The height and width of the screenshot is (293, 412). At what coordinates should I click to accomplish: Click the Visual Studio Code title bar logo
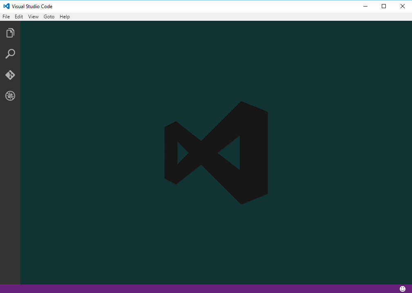point(7,6)
